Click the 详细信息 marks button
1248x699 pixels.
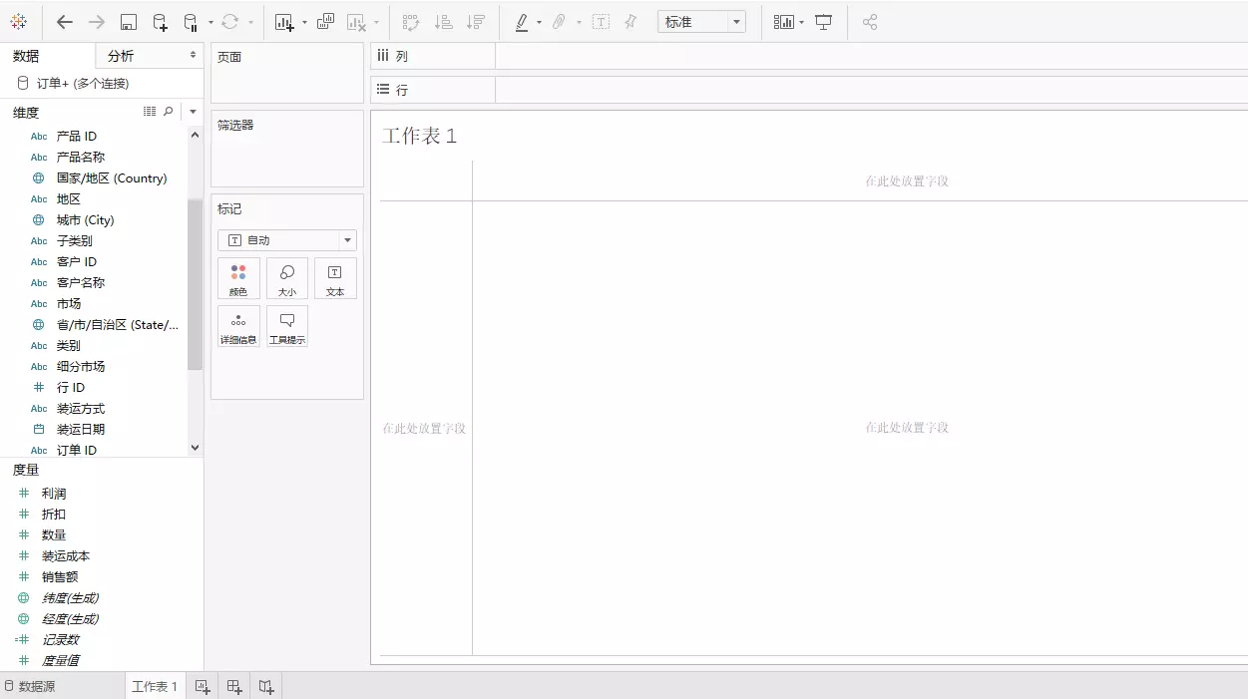238,326
